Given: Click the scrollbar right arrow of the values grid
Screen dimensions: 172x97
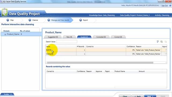Looking at the screenshot, I should coord(166,63).
